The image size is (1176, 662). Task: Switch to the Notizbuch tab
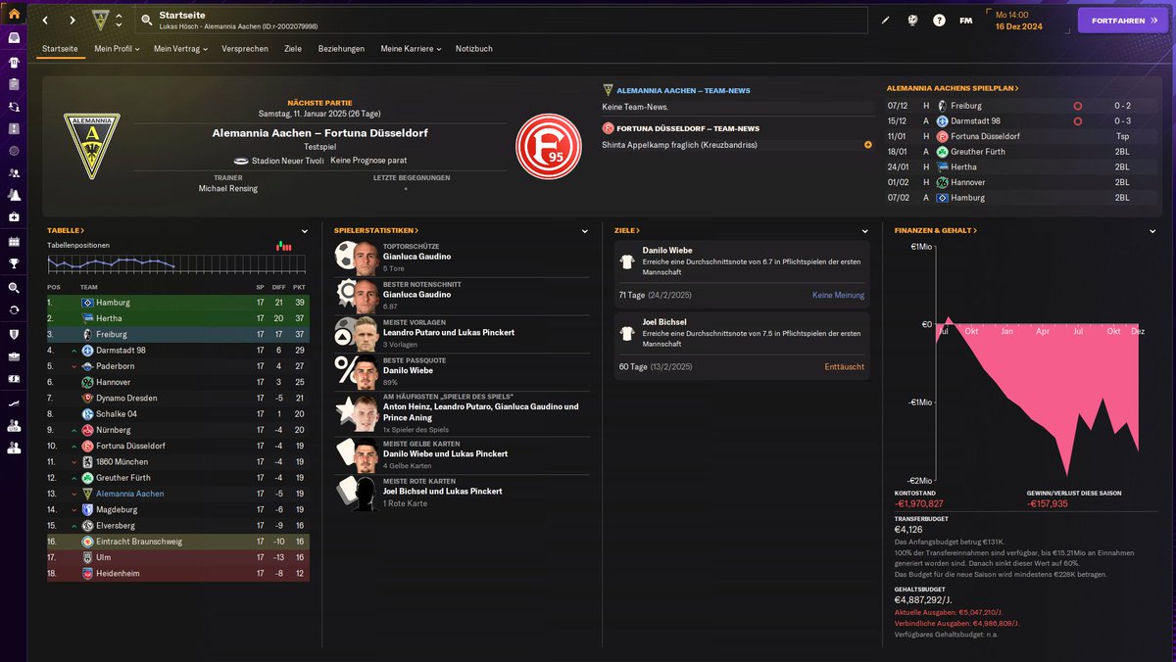474,48
